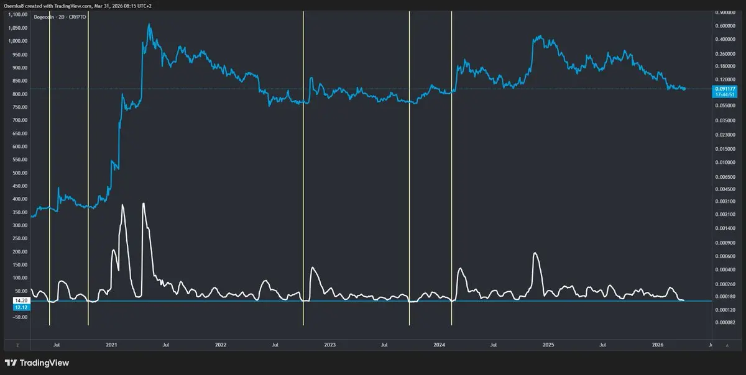Click the 2022 time axis label
This screenshot has width=746, height=375.
221,344
